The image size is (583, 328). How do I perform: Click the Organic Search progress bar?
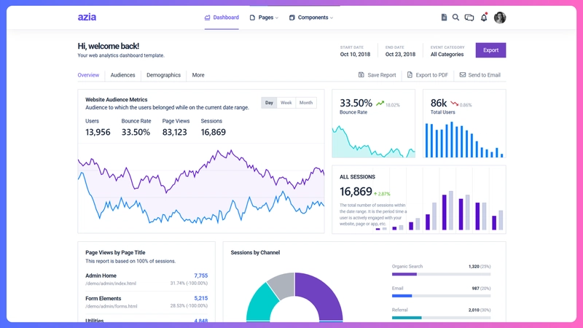441,274
